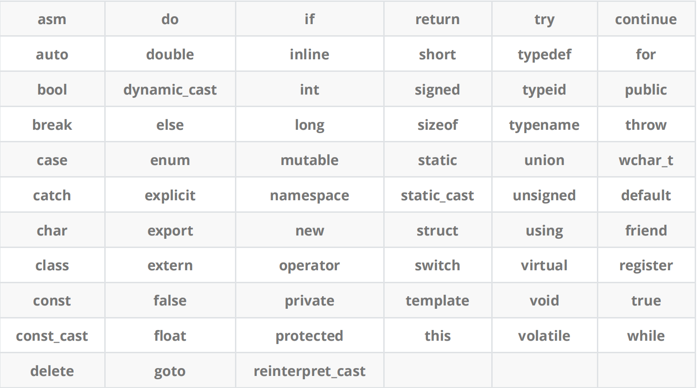The width and height of the screenshot is (697, 388).
Task: Click the 'operator' keyword
Action: [x=310, y=266]
